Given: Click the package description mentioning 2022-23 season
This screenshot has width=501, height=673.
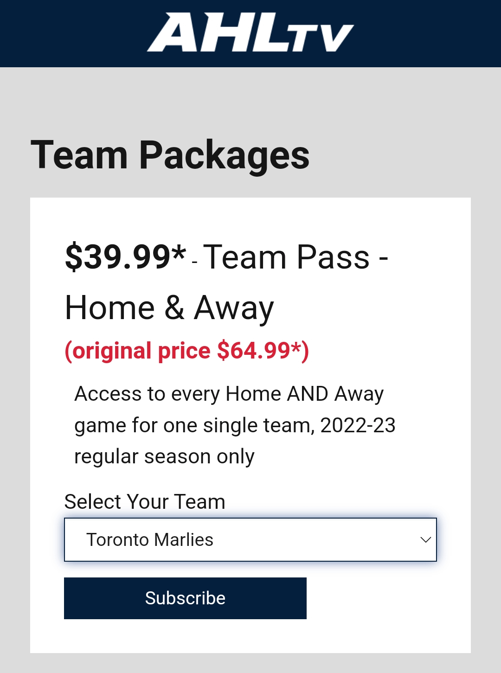Looking at the screenshot, I should click(234, 425).
